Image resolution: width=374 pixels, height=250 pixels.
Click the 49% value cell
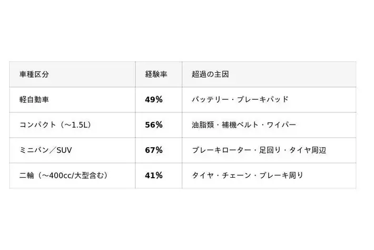[x=159, y=100]
